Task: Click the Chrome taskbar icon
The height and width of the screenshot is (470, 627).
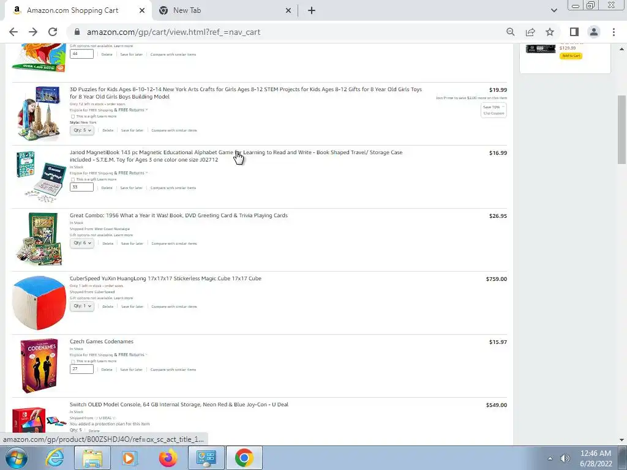Action: tap(244, 458)
